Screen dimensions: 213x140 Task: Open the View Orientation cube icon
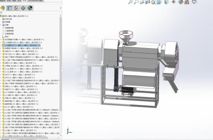(x=159, y=2)
